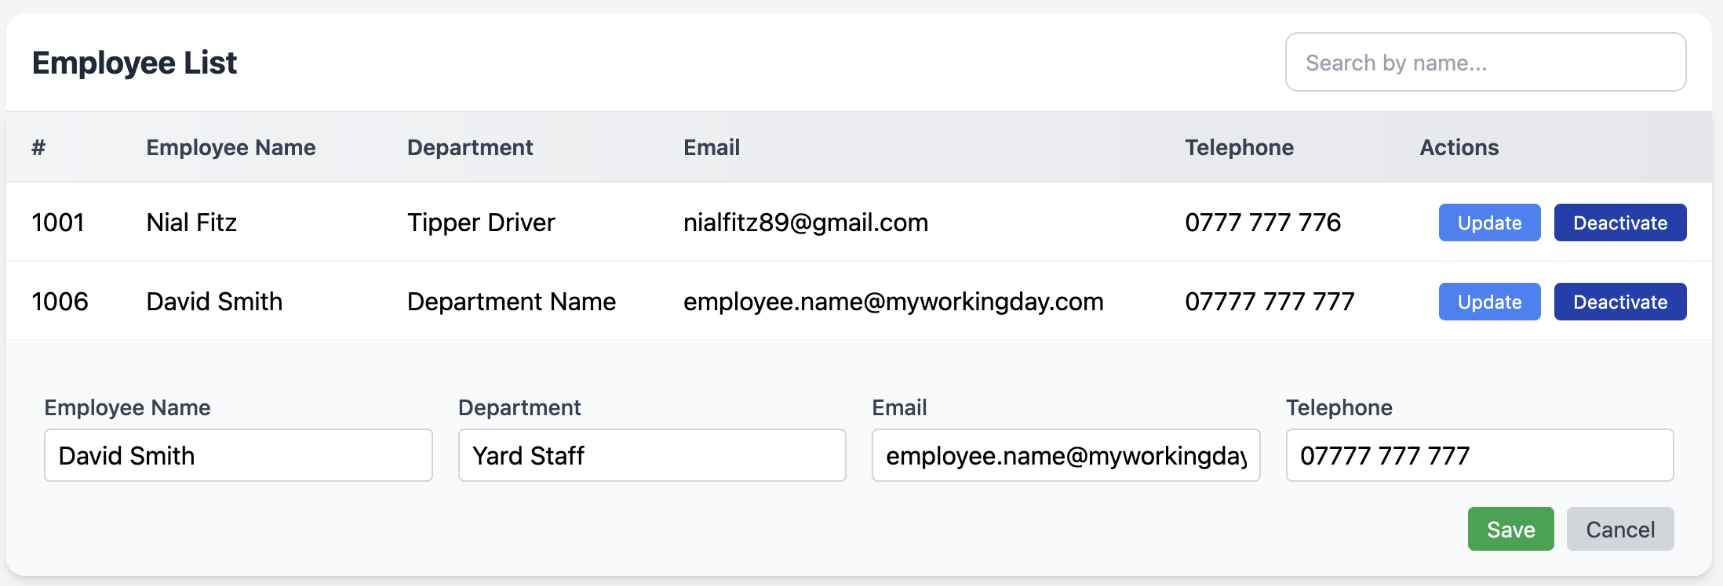
Task: Select employee ID 1006 in table
Action: pos(60,302)
